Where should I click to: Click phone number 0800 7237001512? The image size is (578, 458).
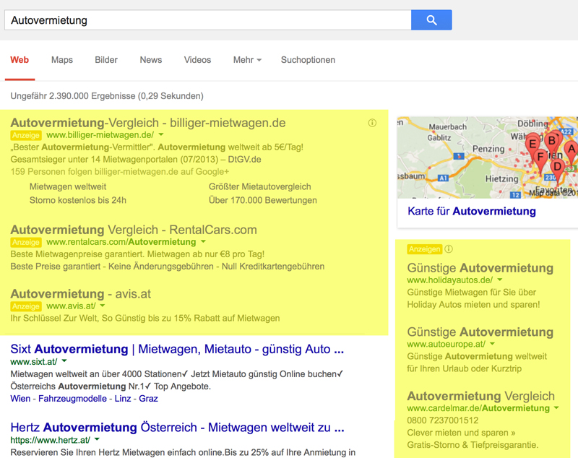click(x=443, y=420)
